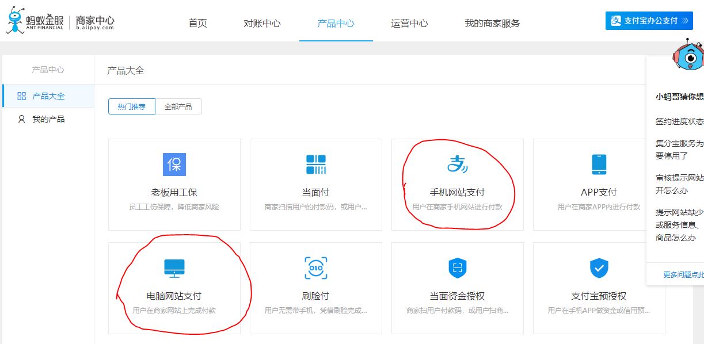The height and width of the screenshot is (344, 704).
Task: Click the 刷脸付 product title
Action: (315, 296)
